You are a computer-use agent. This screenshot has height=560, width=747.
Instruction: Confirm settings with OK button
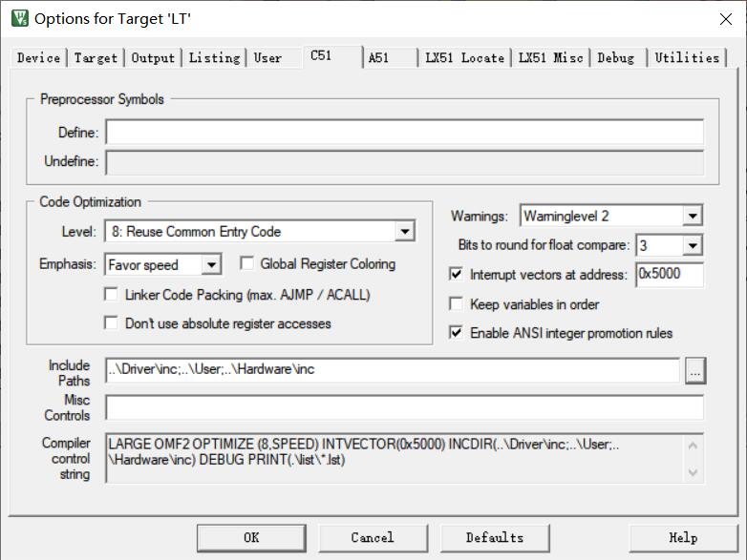pos(251,538)
